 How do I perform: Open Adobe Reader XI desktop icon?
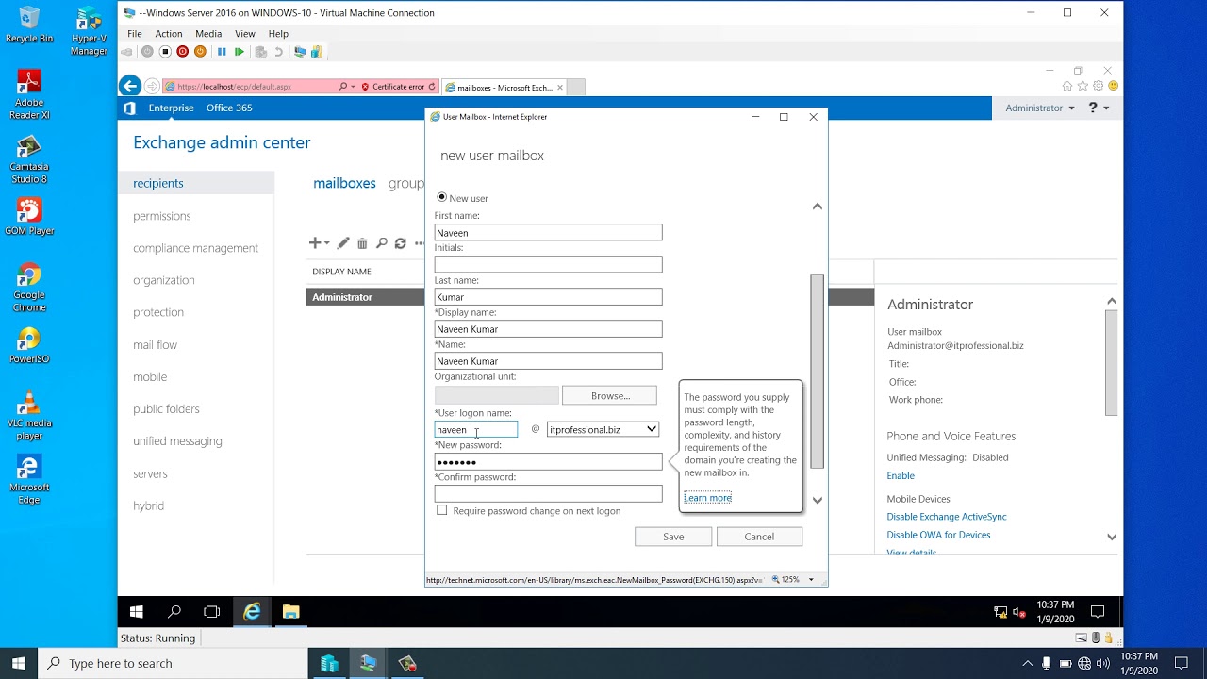(x=29, y=94)
